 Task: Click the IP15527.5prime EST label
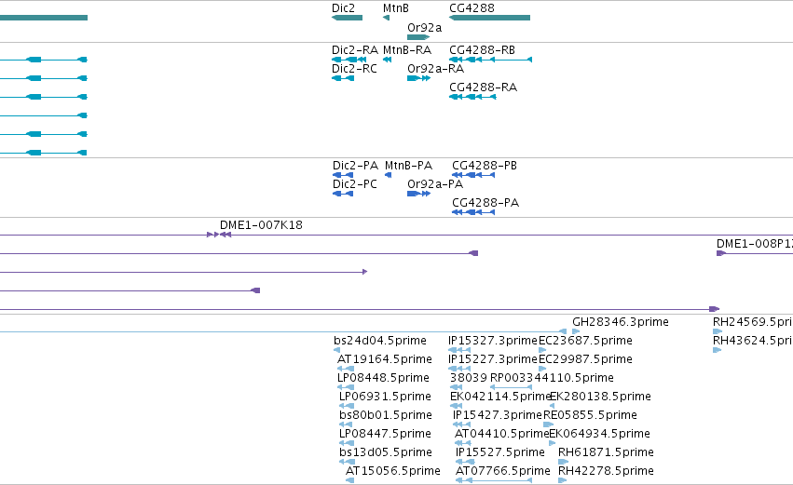499,452
